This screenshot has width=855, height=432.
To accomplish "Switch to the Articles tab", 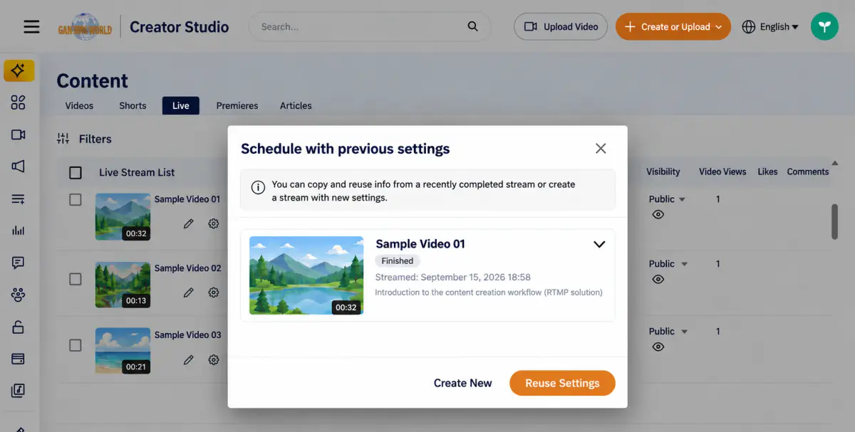I will [x=296, y=105].
